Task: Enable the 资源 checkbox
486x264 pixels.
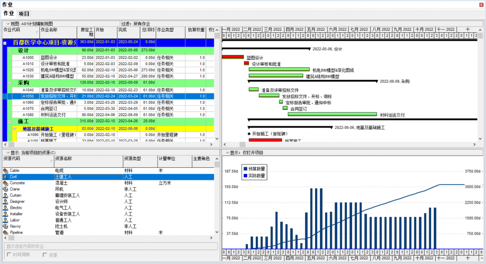Action: point(45,255)
